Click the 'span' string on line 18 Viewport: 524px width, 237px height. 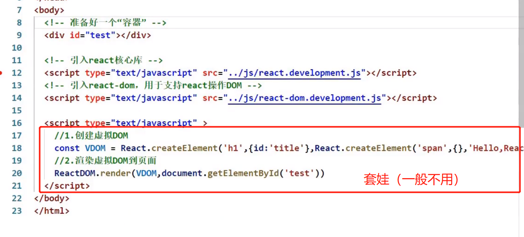[433, 148]
